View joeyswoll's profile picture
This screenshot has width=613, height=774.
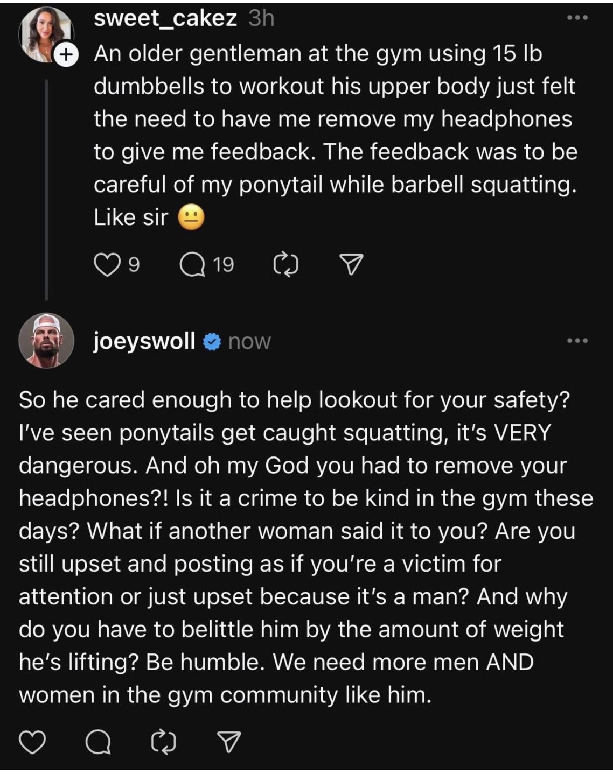click(46, 341)
